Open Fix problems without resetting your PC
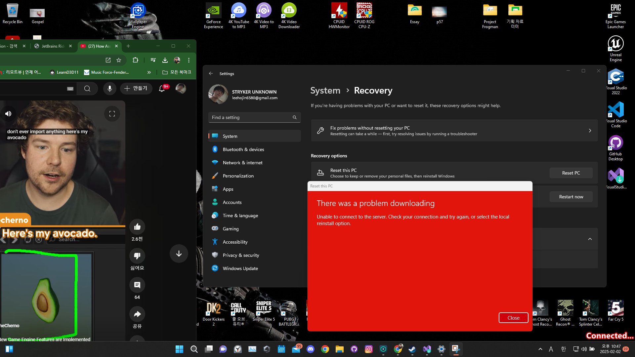635x357 pixels. pyautogui.click(x=454, y=131)
